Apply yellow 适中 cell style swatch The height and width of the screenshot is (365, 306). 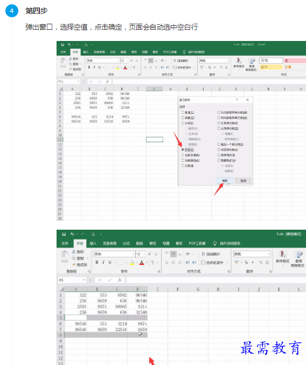point(271,67)
